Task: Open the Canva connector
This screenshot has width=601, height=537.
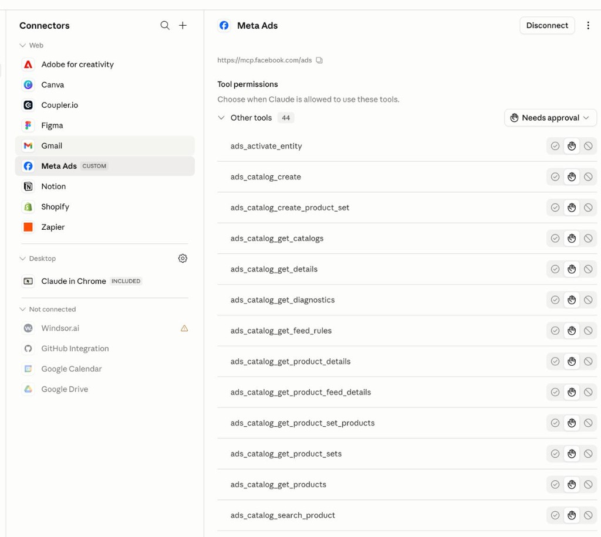Action: (104, 84)
